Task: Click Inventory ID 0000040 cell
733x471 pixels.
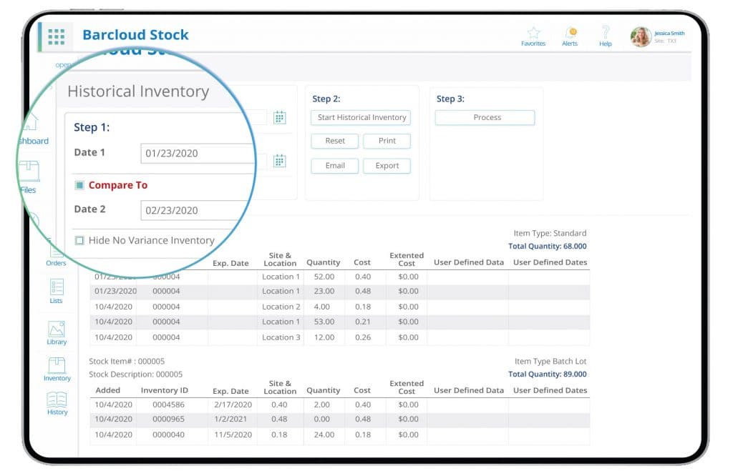Action: pos(168,435)
